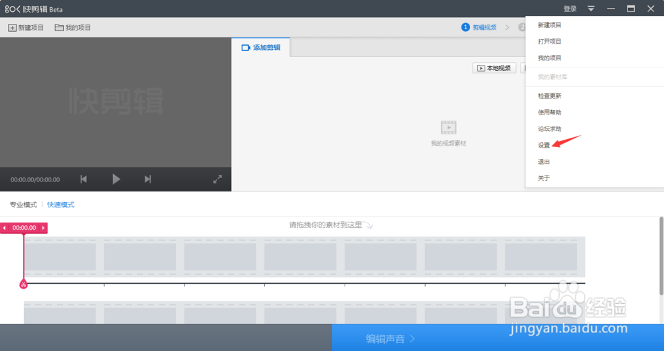The width and height of the screenshot is (664, 351).
Task: Switch to the 添加剪辑 tab
Action: (x=261, y=47)
